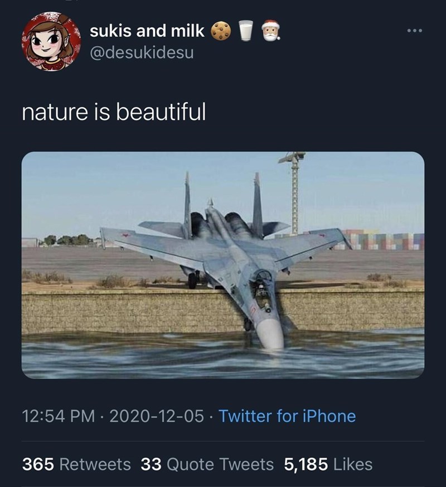View the 5,185 Likes list
This screenshot has height=487, width=446.
click(x=328, y=464)
